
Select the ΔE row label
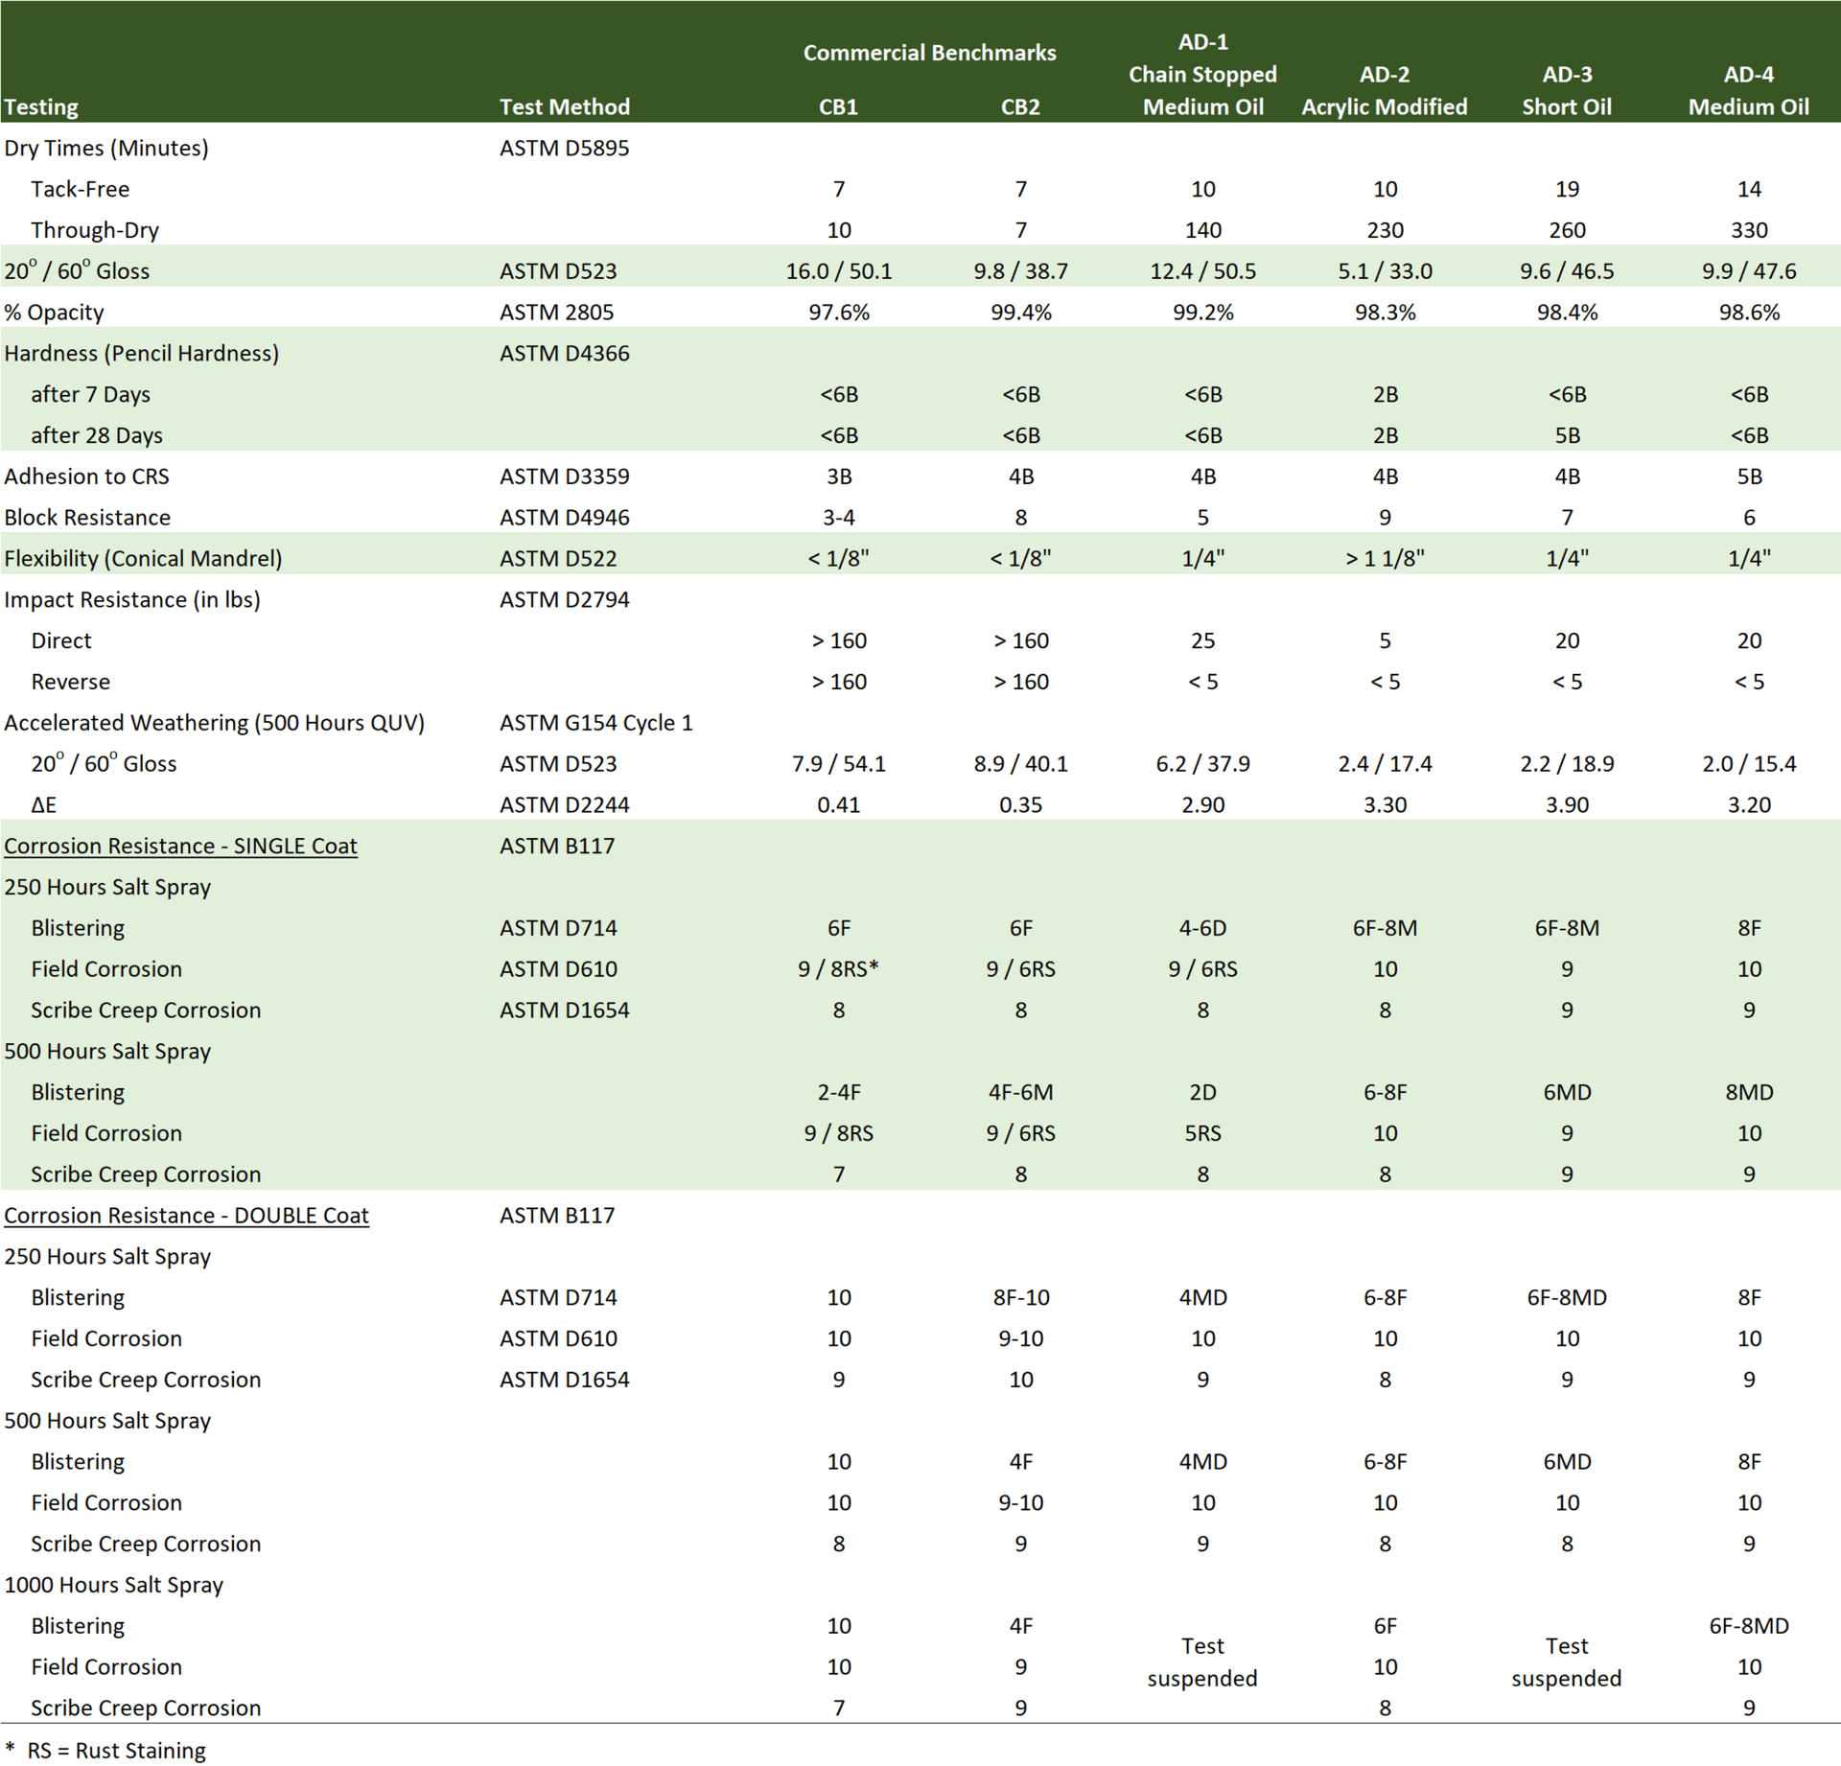point(43,805)
